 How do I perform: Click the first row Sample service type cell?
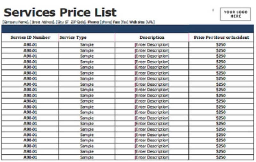click(87, 45)
